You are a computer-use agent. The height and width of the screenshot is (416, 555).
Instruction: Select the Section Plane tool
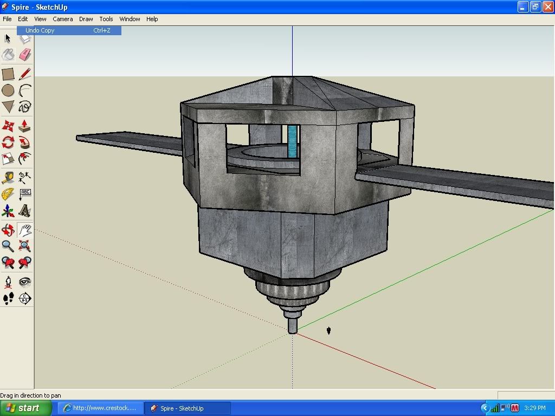[25, 298]
